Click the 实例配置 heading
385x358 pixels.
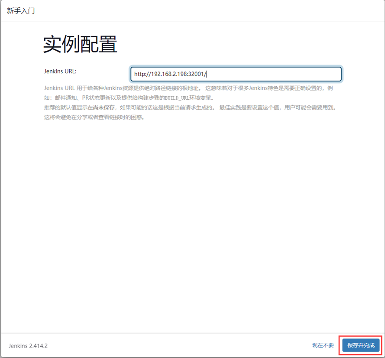80,44
